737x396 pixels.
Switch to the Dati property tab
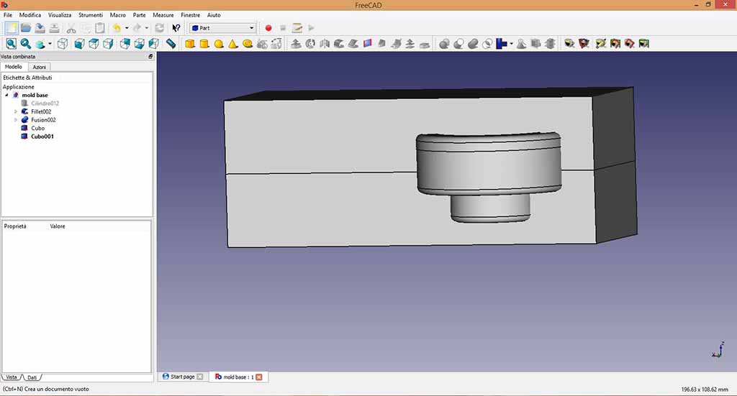coord(32,377)
